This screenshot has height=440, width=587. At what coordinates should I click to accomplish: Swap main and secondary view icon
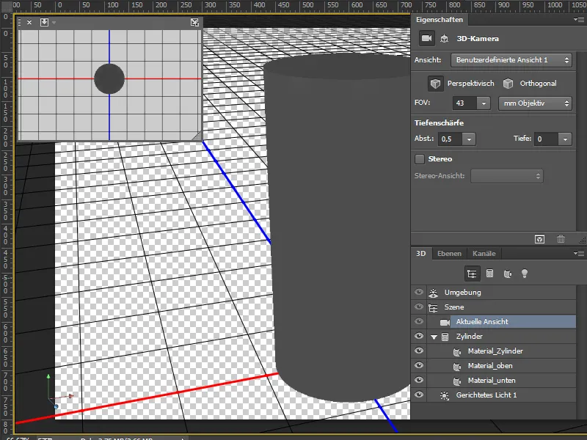194,23
